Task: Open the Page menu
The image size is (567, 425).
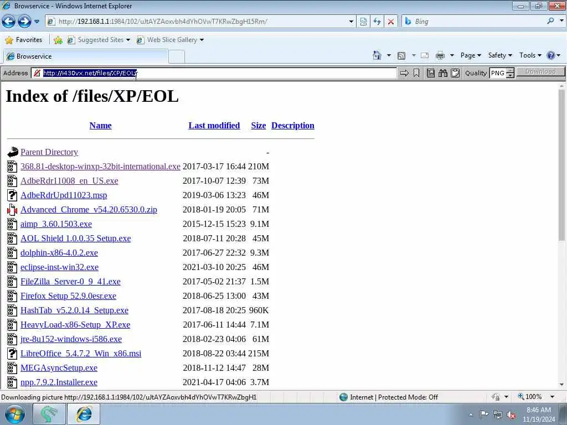Action: (x=471, y=55)
